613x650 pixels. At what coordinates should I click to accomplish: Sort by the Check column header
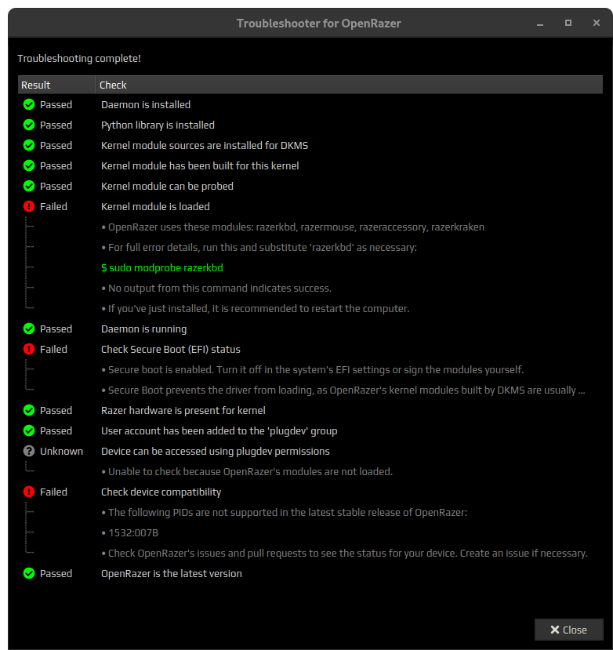coord(349,85)
